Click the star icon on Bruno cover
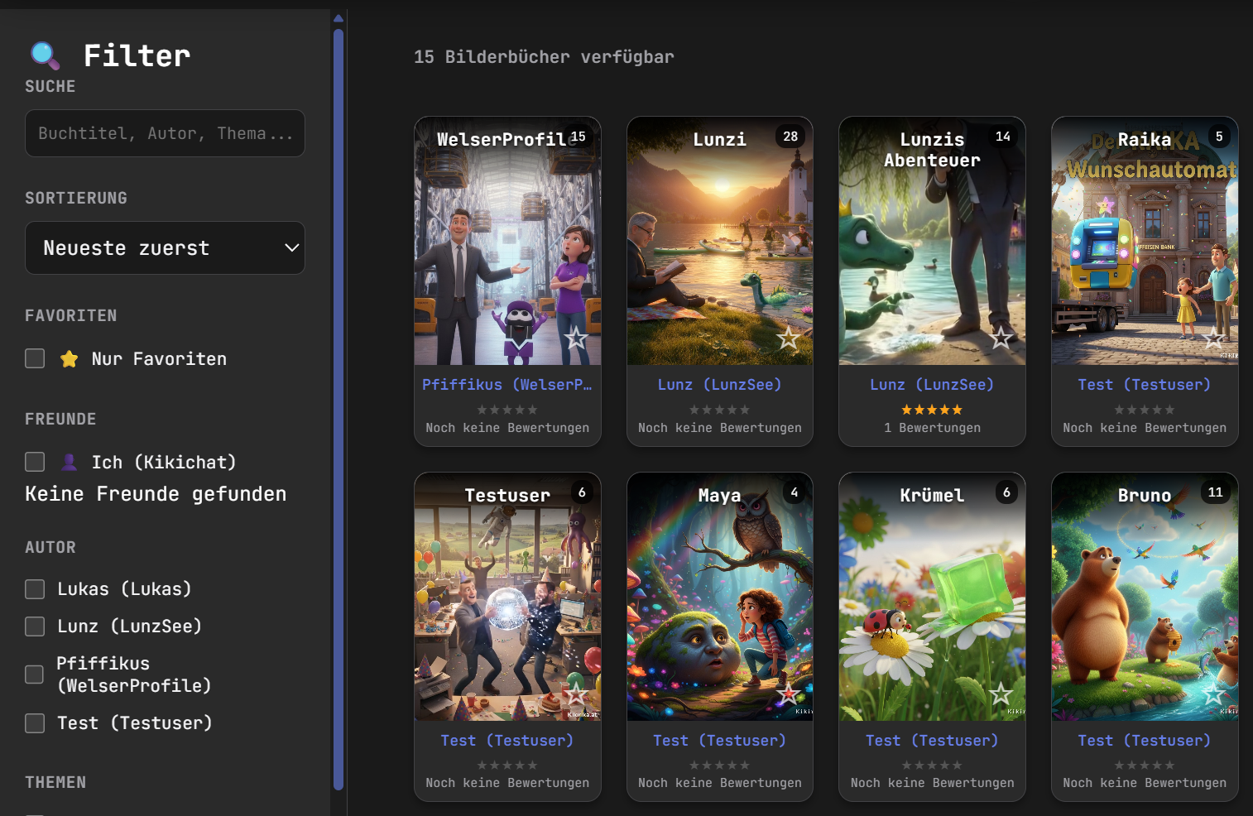This screenshot has height=816, width=1253. pos(1213,694)
